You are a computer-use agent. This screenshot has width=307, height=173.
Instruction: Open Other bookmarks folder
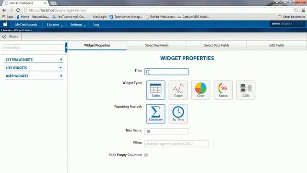tap(291, 17)
